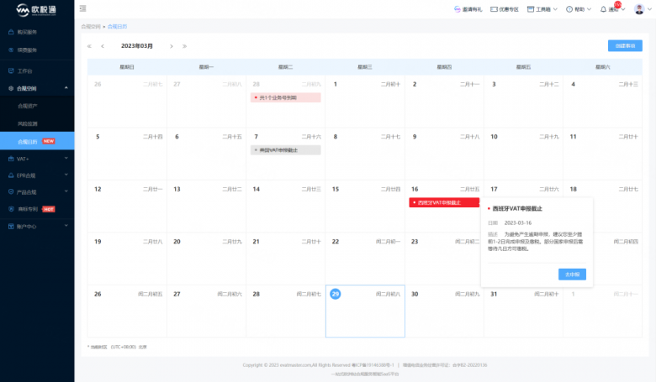Open the grey VAT申报截止 event on March 7
Image resolution: width=656 pixels, height=382 pixels.
[286, 150]
